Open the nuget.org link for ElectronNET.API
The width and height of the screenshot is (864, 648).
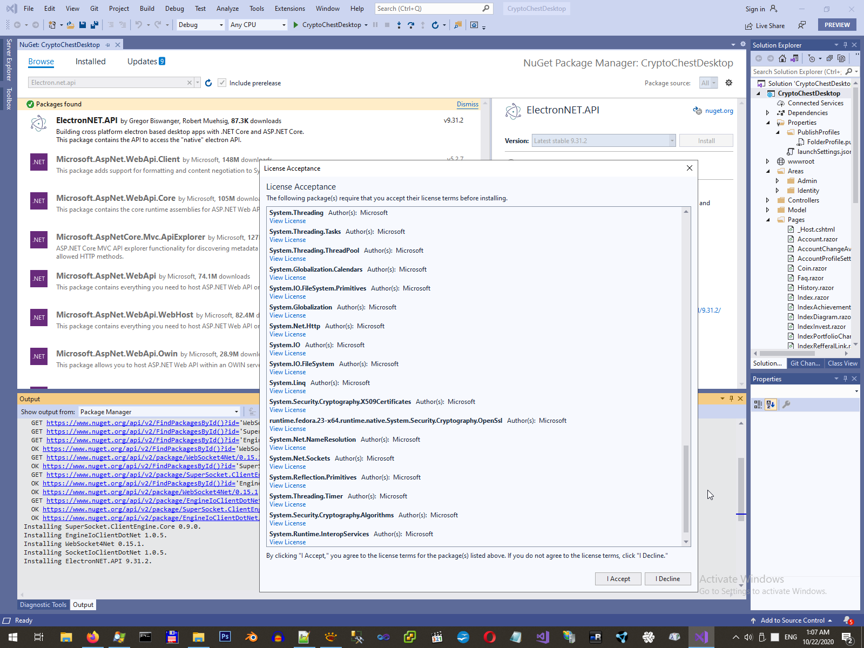point(719,111)
